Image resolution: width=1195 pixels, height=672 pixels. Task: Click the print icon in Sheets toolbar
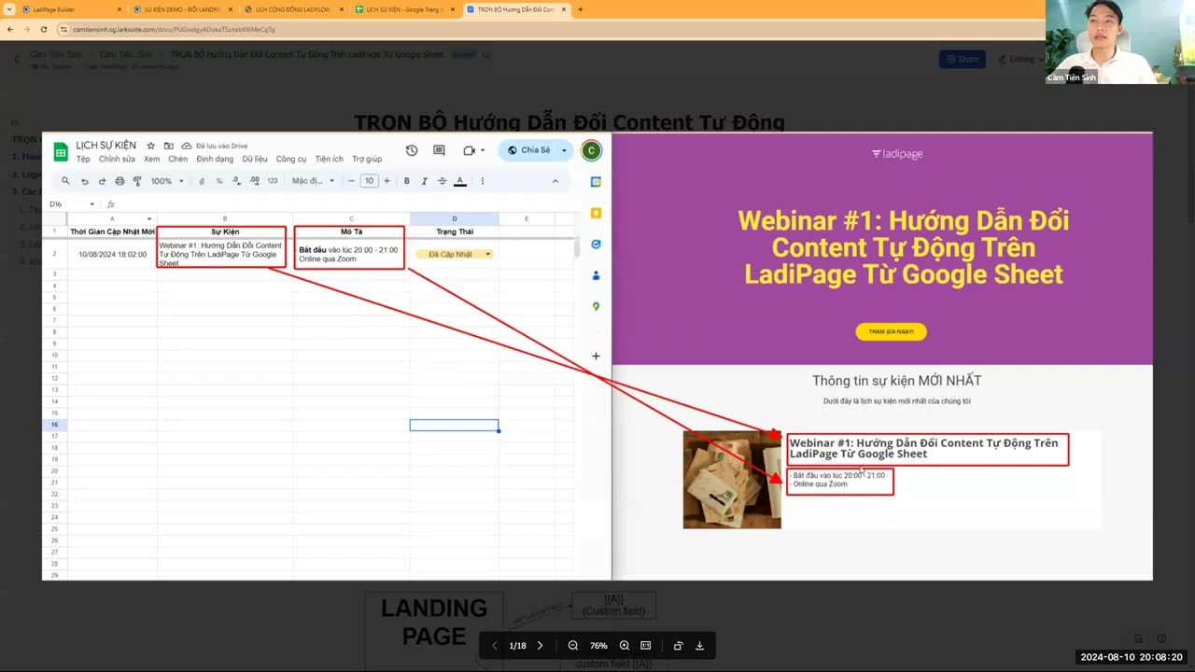click(x=119, y=181)
